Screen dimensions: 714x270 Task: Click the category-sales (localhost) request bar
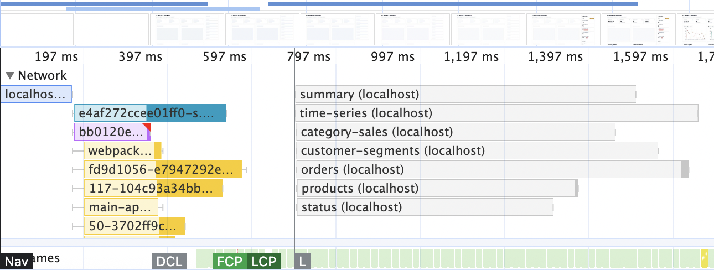point(456,132)
